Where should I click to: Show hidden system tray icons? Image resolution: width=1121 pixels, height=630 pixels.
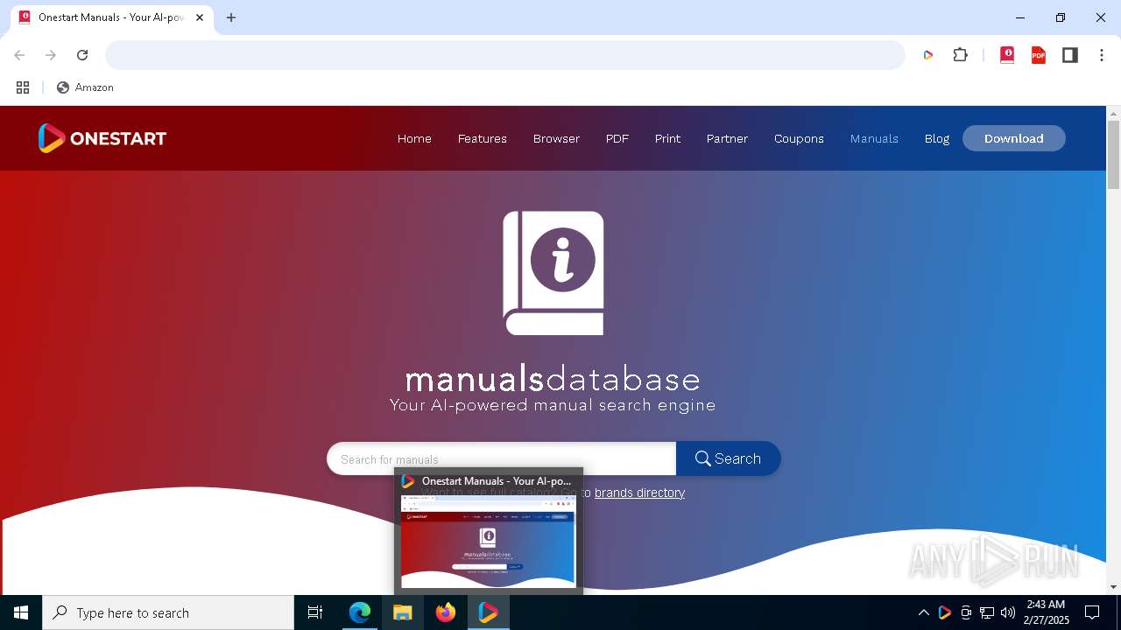point(923,612)
